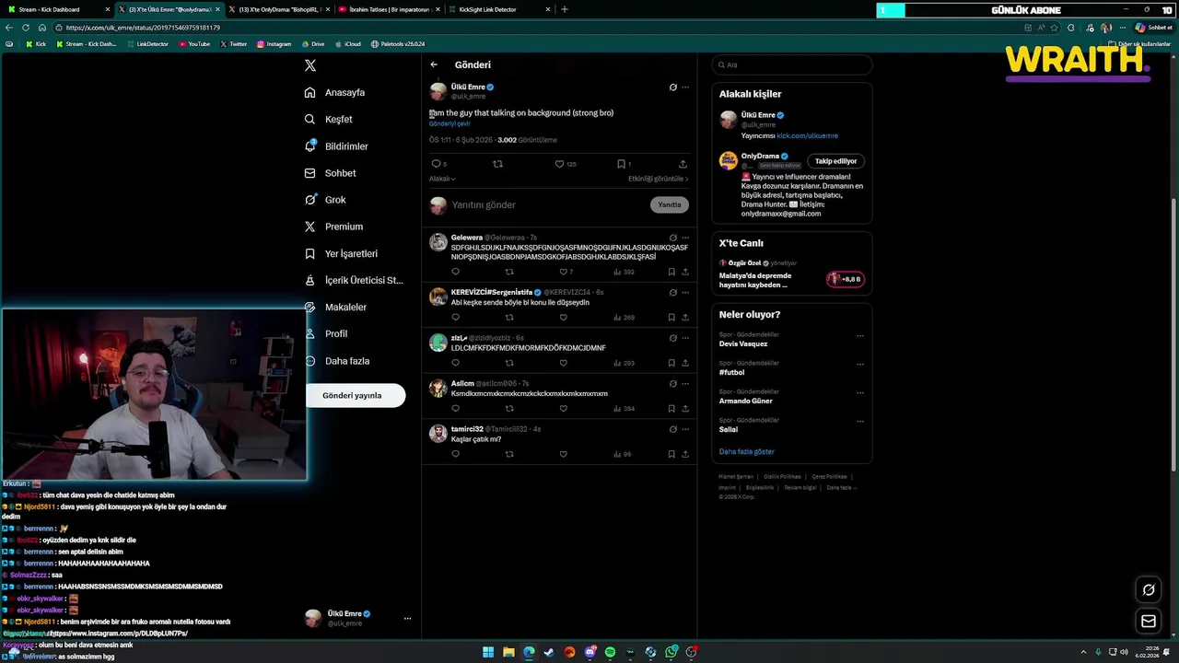Open kick.com/ulkuemre link

pyautogui.click(x=807, y=135)
